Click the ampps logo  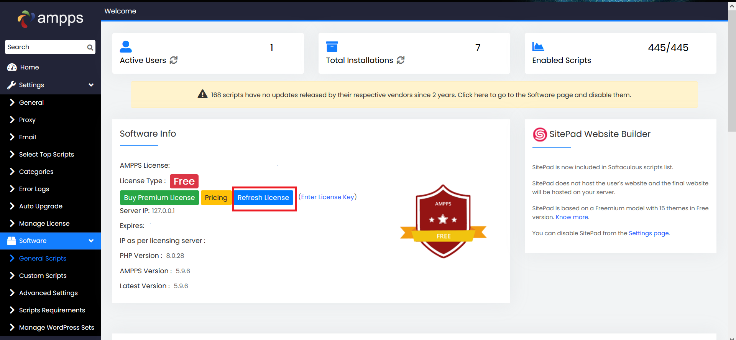click(50, 18)
